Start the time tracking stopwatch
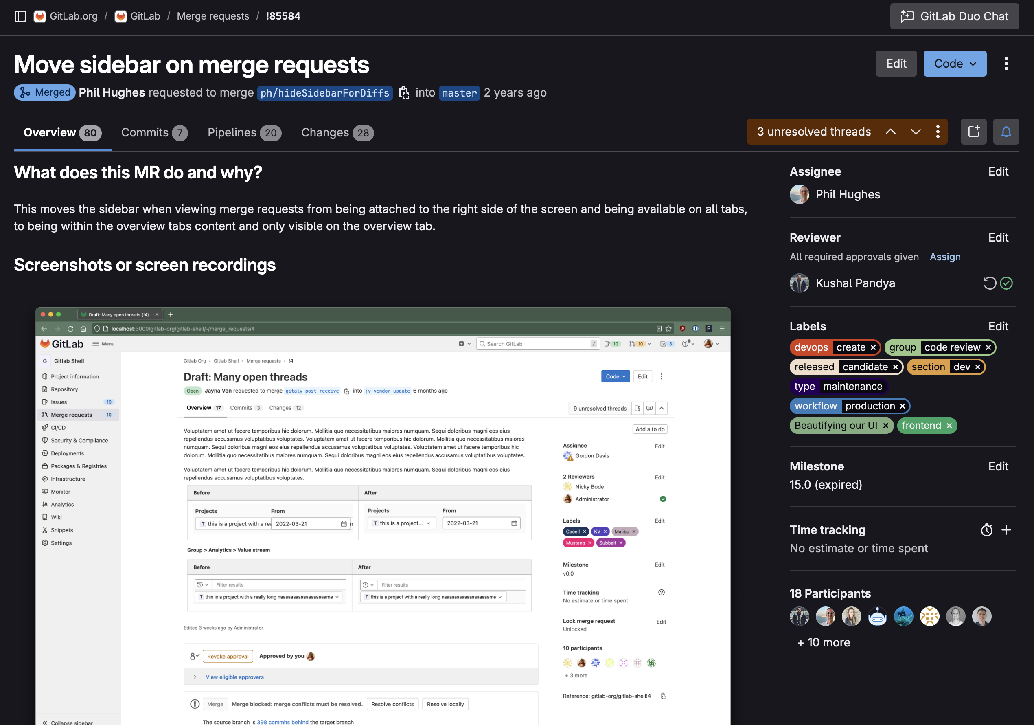Image resolution: width=1034 pixels, height=725 pixels. pyautogui.click(x=987, y=530)
